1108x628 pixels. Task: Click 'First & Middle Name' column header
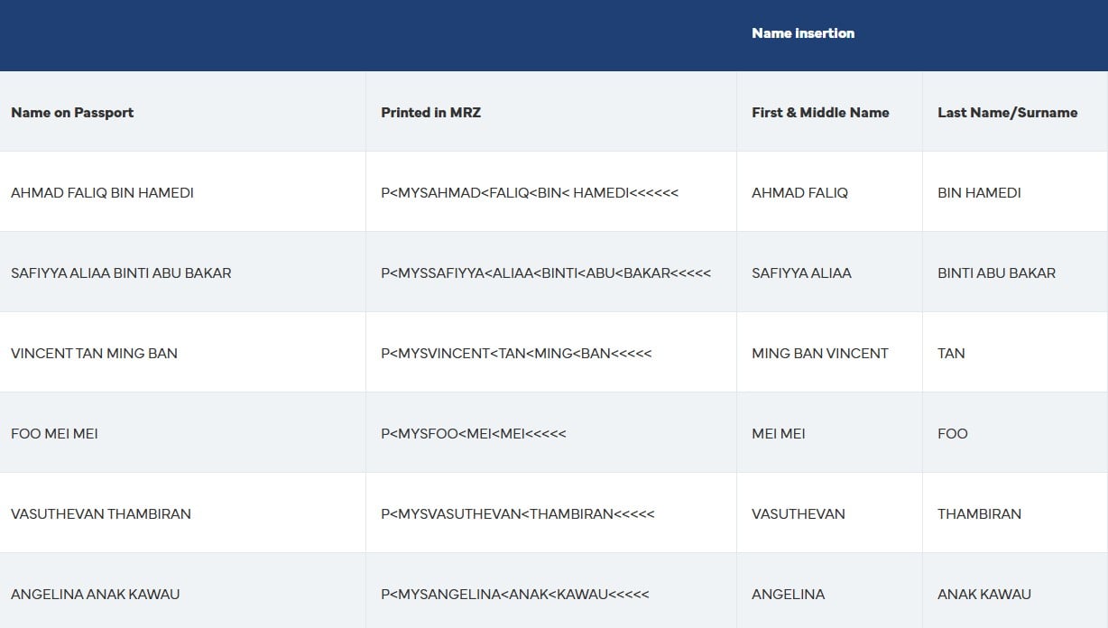tap(820, 113)
